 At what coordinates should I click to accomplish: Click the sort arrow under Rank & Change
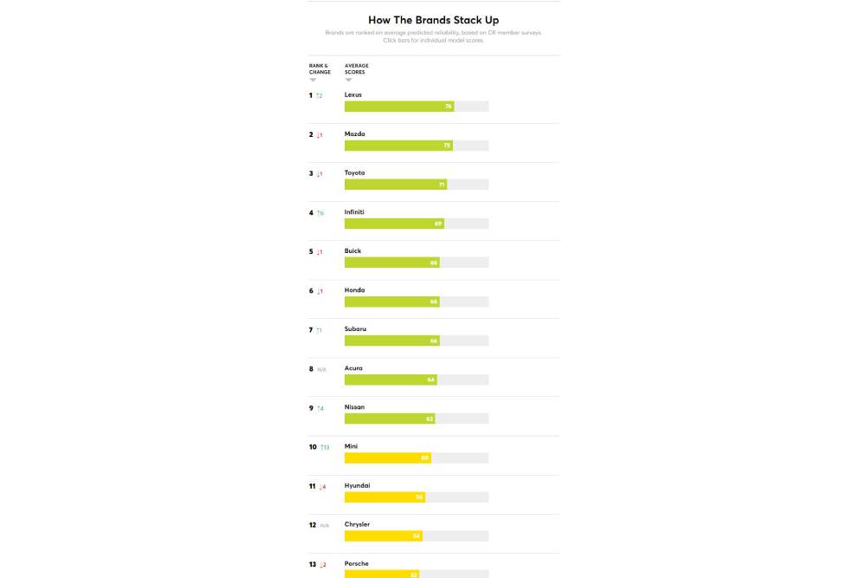click(x=313, y=80)
